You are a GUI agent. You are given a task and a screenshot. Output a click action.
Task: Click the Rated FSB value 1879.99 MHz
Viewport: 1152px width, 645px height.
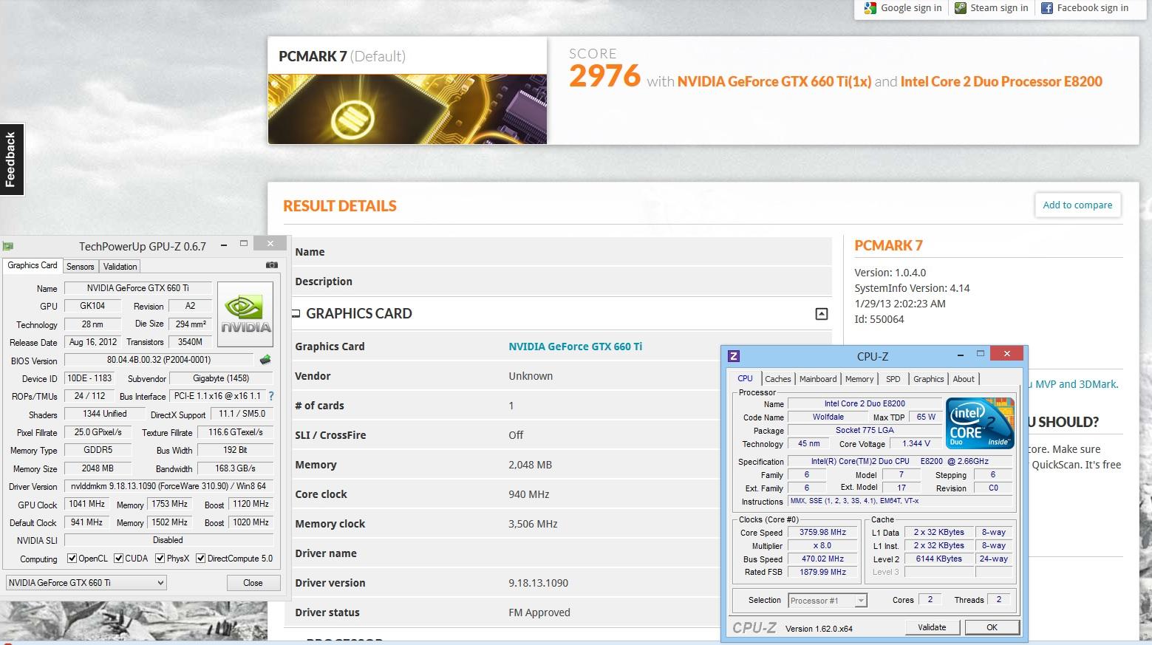(822, 572)
